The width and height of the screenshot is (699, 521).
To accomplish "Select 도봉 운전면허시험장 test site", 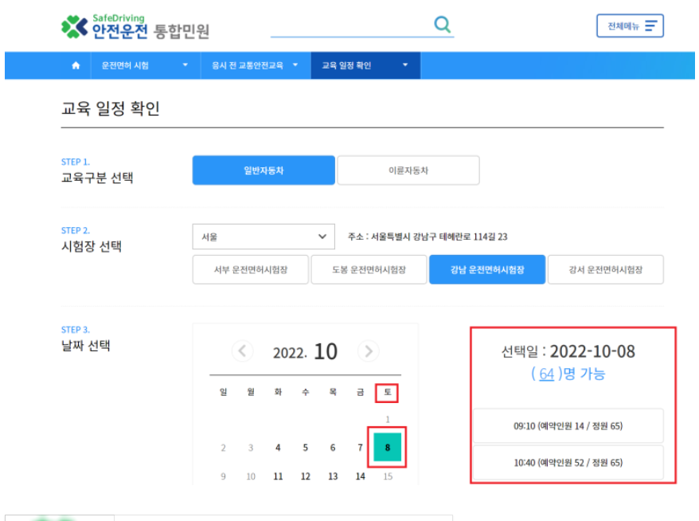I will point(369,269).
